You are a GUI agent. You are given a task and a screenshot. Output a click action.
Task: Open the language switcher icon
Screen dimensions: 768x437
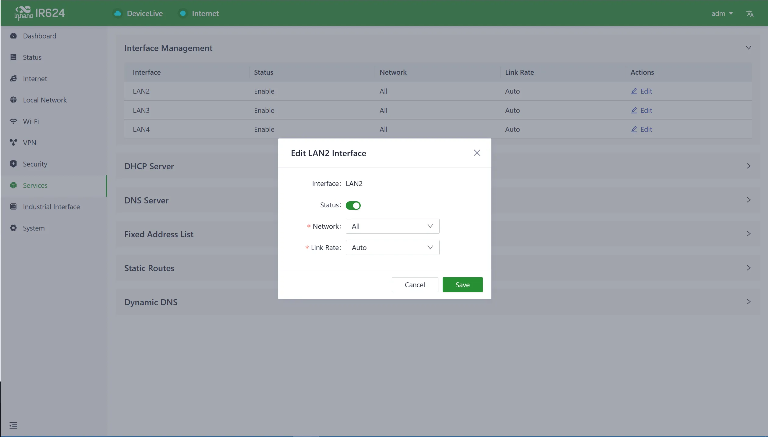pyautogui.click(x=750, y=14)
